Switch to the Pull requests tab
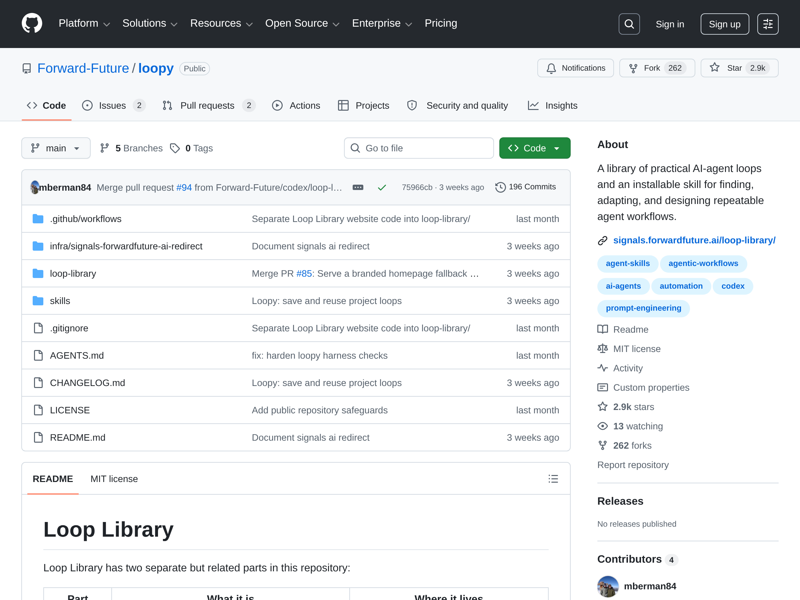This screenshot has height=600, width=800. 209,106
